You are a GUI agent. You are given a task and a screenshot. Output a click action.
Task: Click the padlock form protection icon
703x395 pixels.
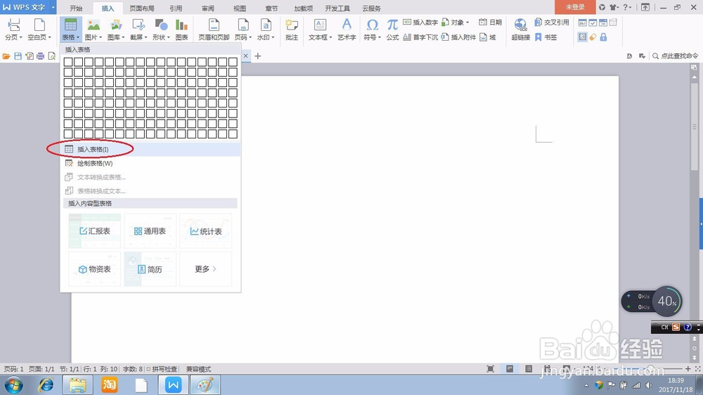point(603,37)
